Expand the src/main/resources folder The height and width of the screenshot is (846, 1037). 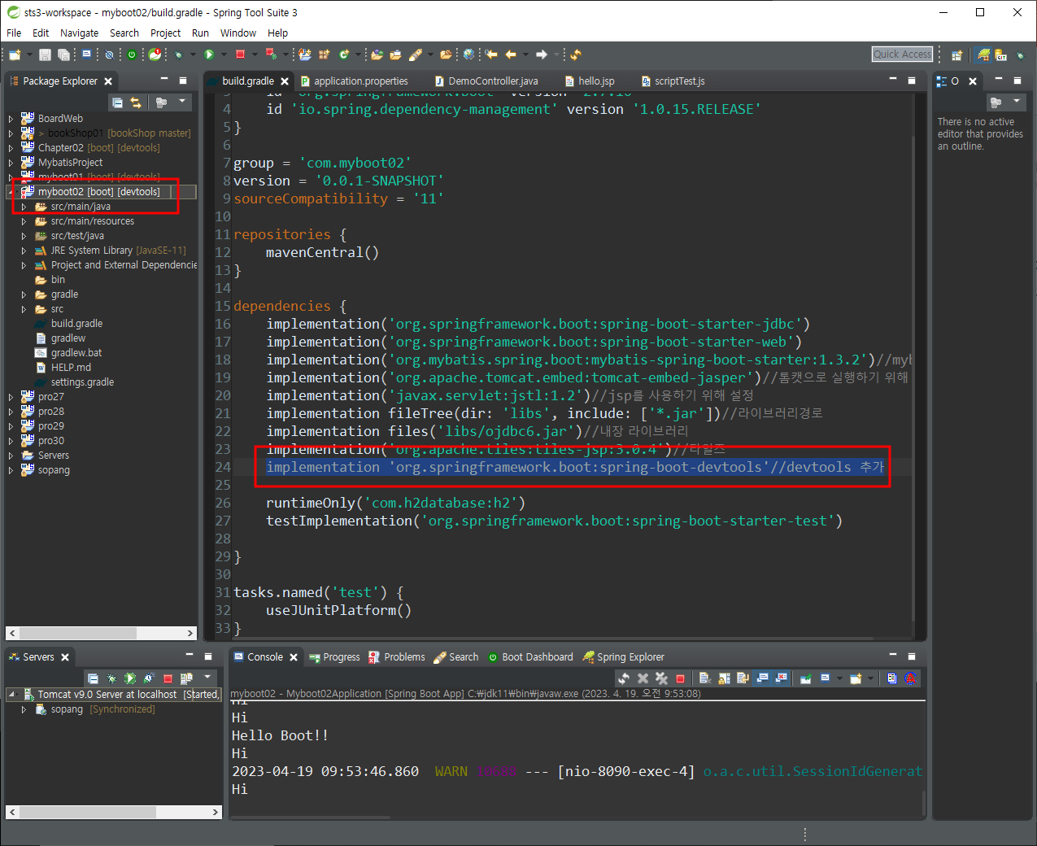[24, 221]
